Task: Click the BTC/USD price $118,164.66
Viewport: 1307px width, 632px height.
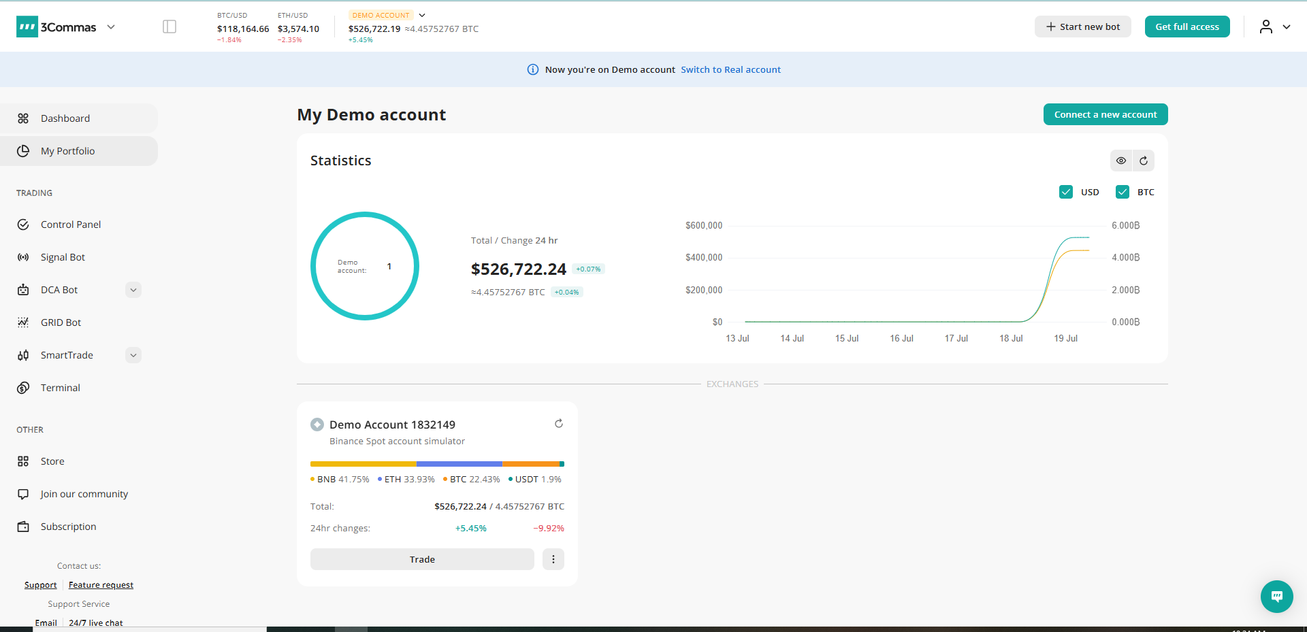Action: click(x=243, y=29)
